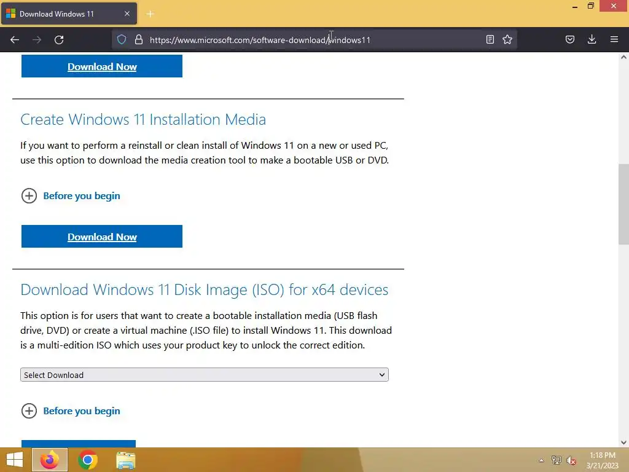Open File Explorer from taskbar
This screenshot has width=629, height=472.
click(125, 460)
